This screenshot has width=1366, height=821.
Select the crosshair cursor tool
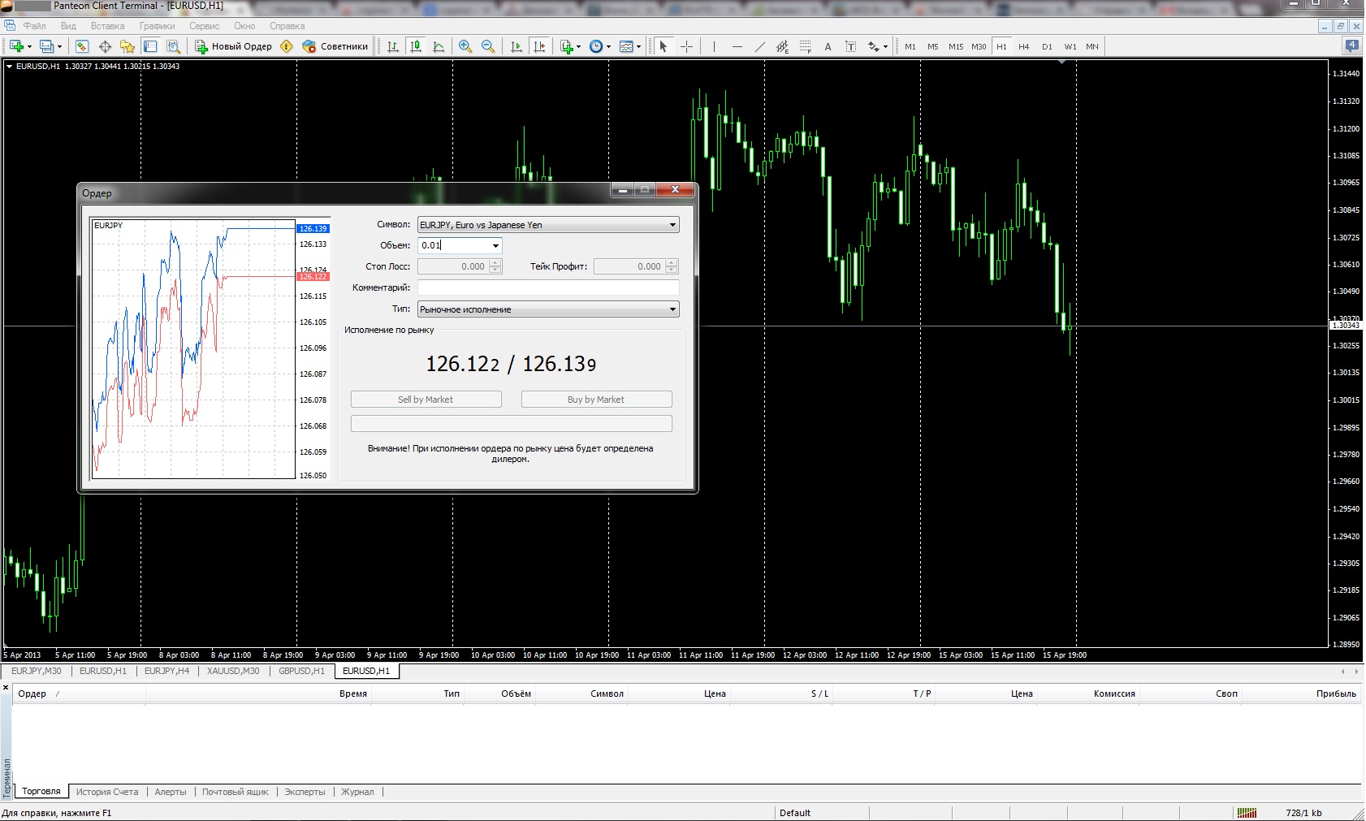[686, 46]
